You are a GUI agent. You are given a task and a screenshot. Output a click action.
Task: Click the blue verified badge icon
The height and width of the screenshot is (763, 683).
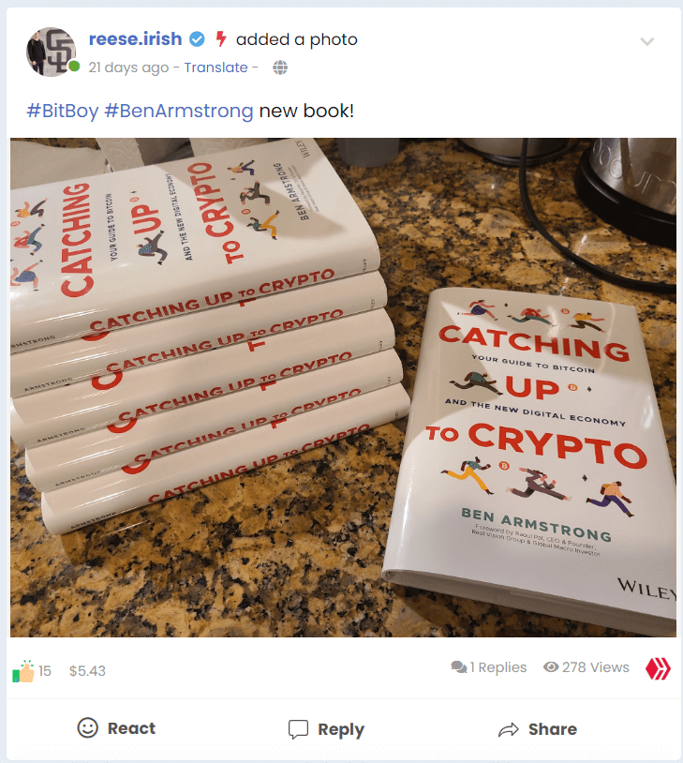(x=197, y=39)
